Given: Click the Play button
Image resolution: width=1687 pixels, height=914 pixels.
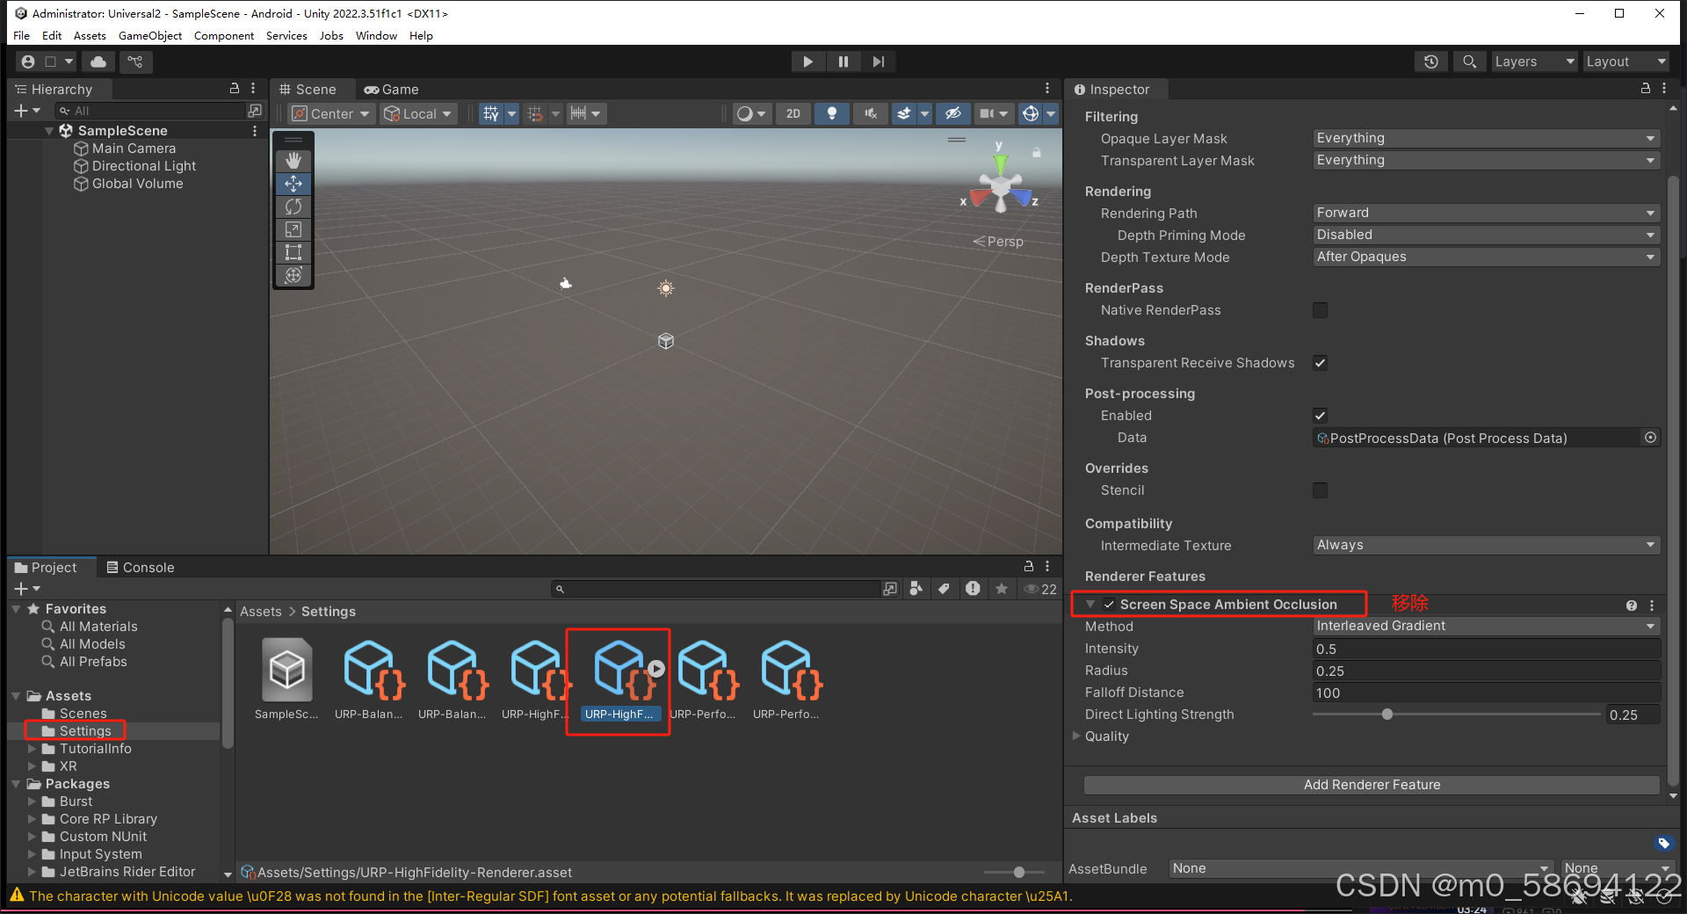Looking at the screenshot, I should coord(807,62).
